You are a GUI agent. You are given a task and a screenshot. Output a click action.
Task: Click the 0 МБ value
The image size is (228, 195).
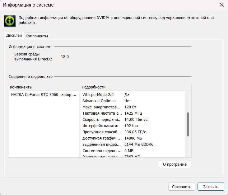point(129,151)
